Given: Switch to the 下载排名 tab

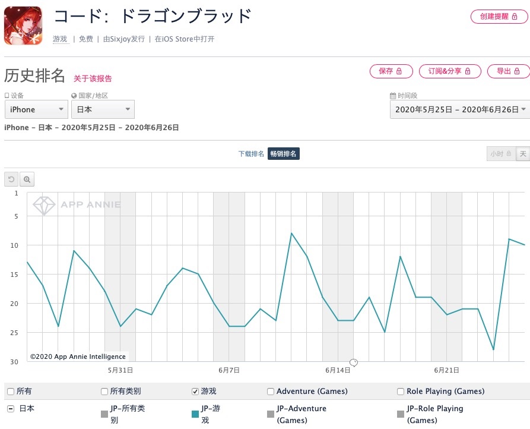Looking at the screenshot, I should click(x=251, y=154).
